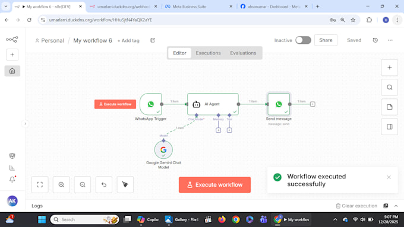Screen dimensions: 404x227
Task: Click the Logs panel label
Action: (37, 206)
